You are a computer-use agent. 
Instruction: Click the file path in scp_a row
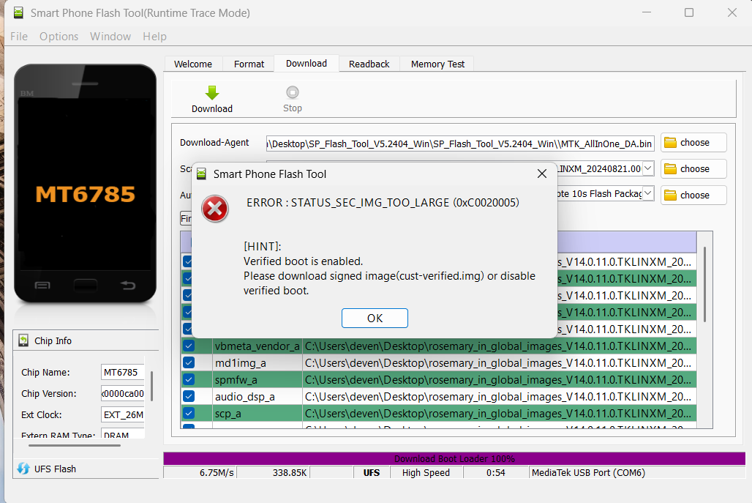point(499,413)
